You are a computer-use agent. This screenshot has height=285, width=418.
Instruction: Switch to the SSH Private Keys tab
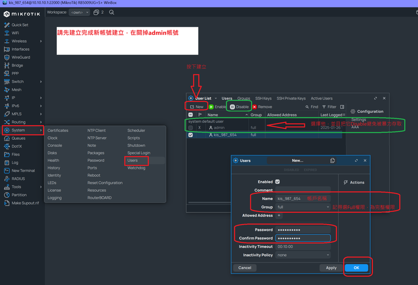pos(291,98)
